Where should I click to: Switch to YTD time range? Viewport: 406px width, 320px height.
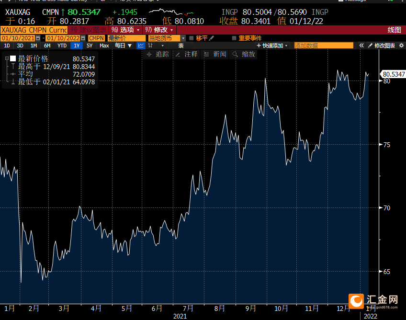coord(62,46)
